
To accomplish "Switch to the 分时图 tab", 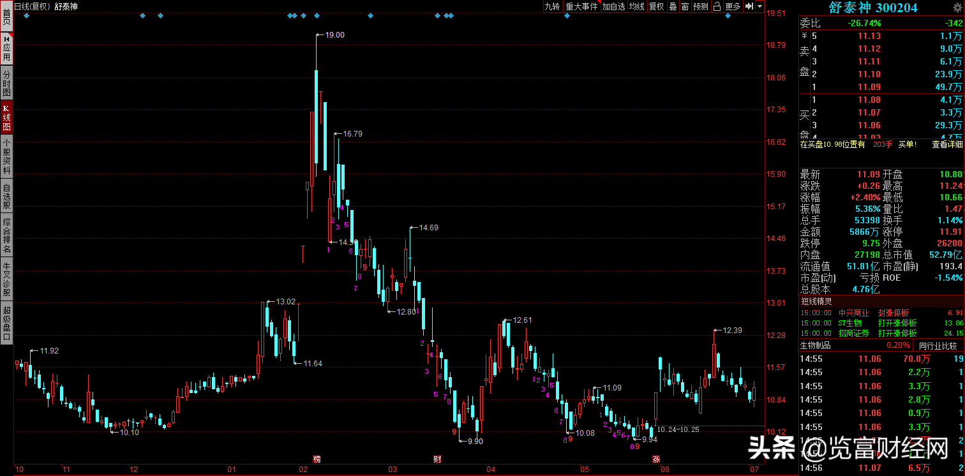I will click(x=6, y=83).
